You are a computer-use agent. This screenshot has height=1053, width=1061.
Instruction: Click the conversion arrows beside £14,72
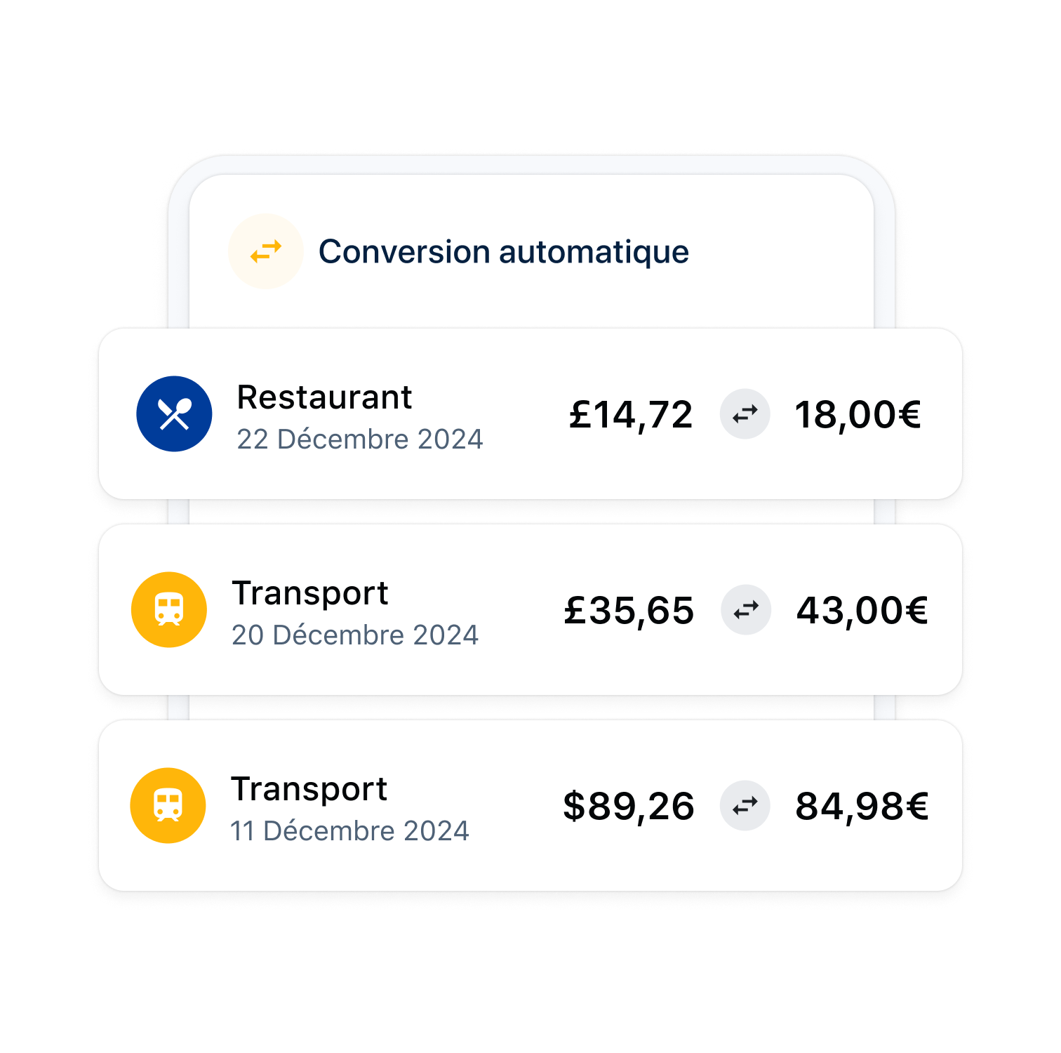coord(745,414)
